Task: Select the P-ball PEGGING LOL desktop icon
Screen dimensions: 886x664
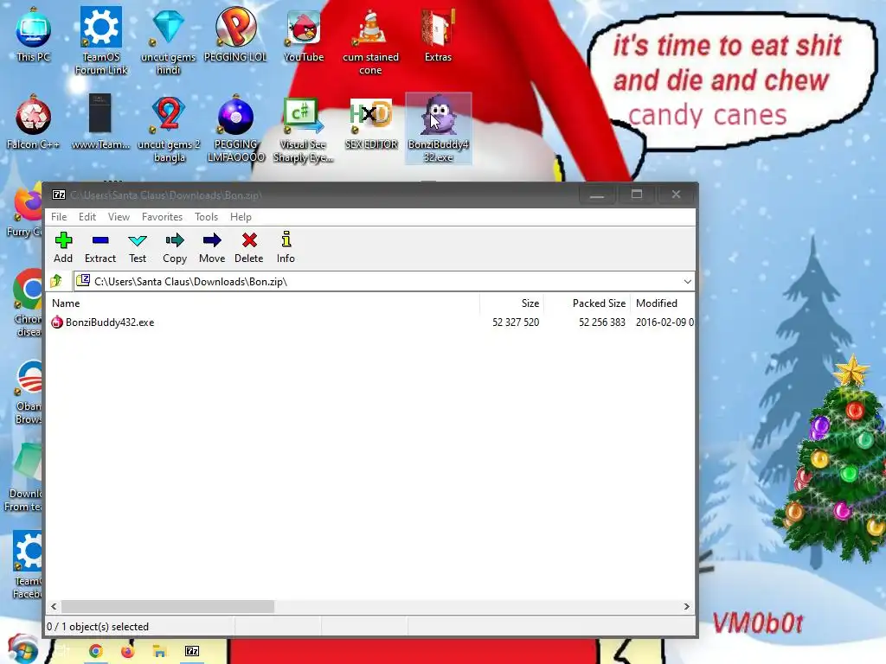Action: tap(235, 35)
